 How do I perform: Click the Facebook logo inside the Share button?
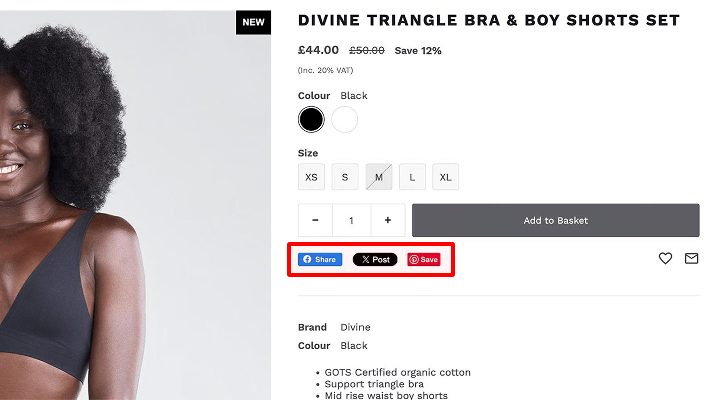coord(307,259)
